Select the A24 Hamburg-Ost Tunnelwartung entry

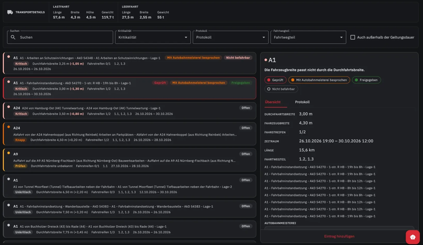[129, 111]
